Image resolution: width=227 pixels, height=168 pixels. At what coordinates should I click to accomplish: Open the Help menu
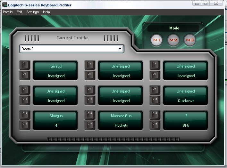46,12
